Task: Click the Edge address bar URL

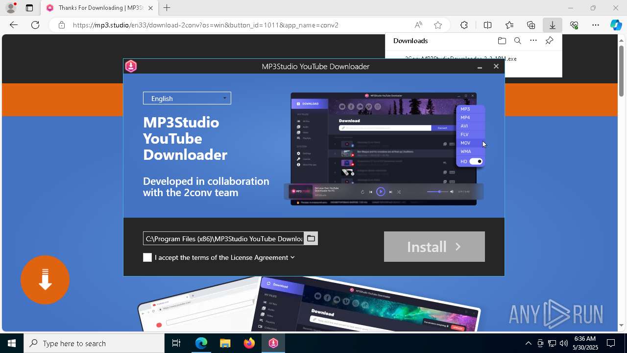Action: tap(206, 25)
